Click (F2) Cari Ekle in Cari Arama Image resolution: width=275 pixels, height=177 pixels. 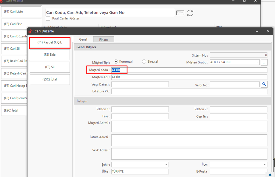point(21,24)
